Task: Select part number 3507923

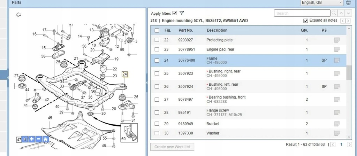Action: 185,73
